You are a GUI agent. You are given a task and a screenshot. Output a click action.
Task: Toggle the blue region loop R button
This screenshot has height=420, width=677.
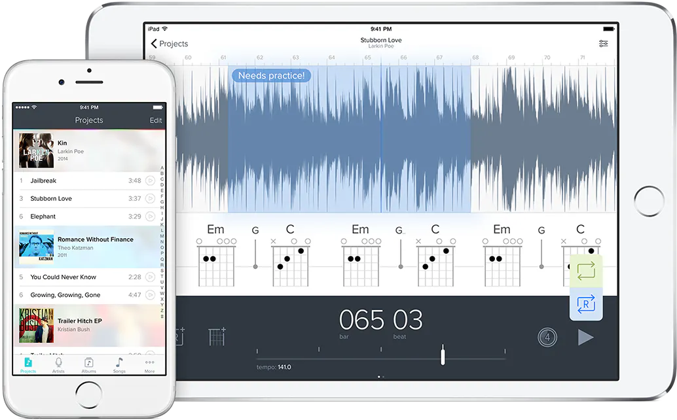tap(586, 304)
